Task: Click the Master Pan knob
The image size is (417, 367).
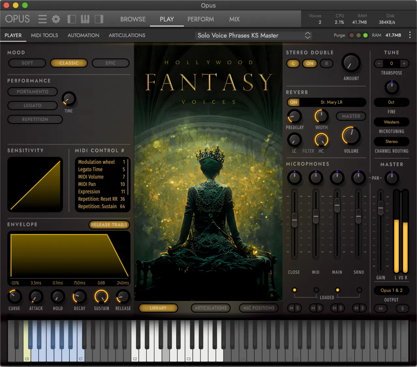Action: 392,178
